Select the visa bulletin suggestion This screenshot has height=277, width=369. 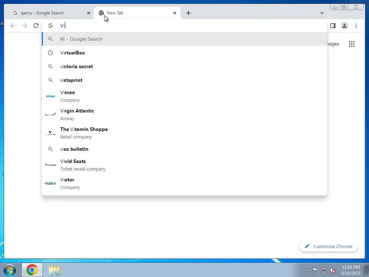(x=184, y=149)
